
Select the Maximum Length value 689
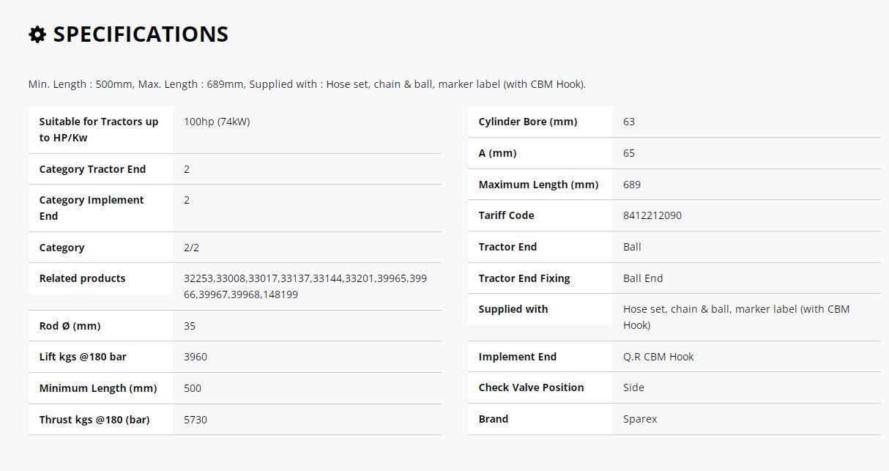coord(632,185)
